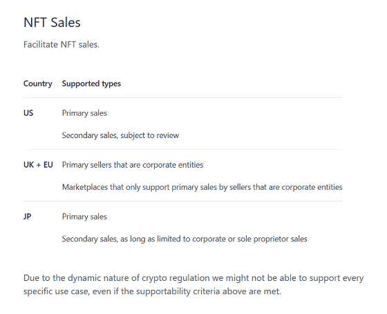Click Secondary sales, subject to review text
The height and width of the screenshot is (314, 387).
[x=120, y=135]
